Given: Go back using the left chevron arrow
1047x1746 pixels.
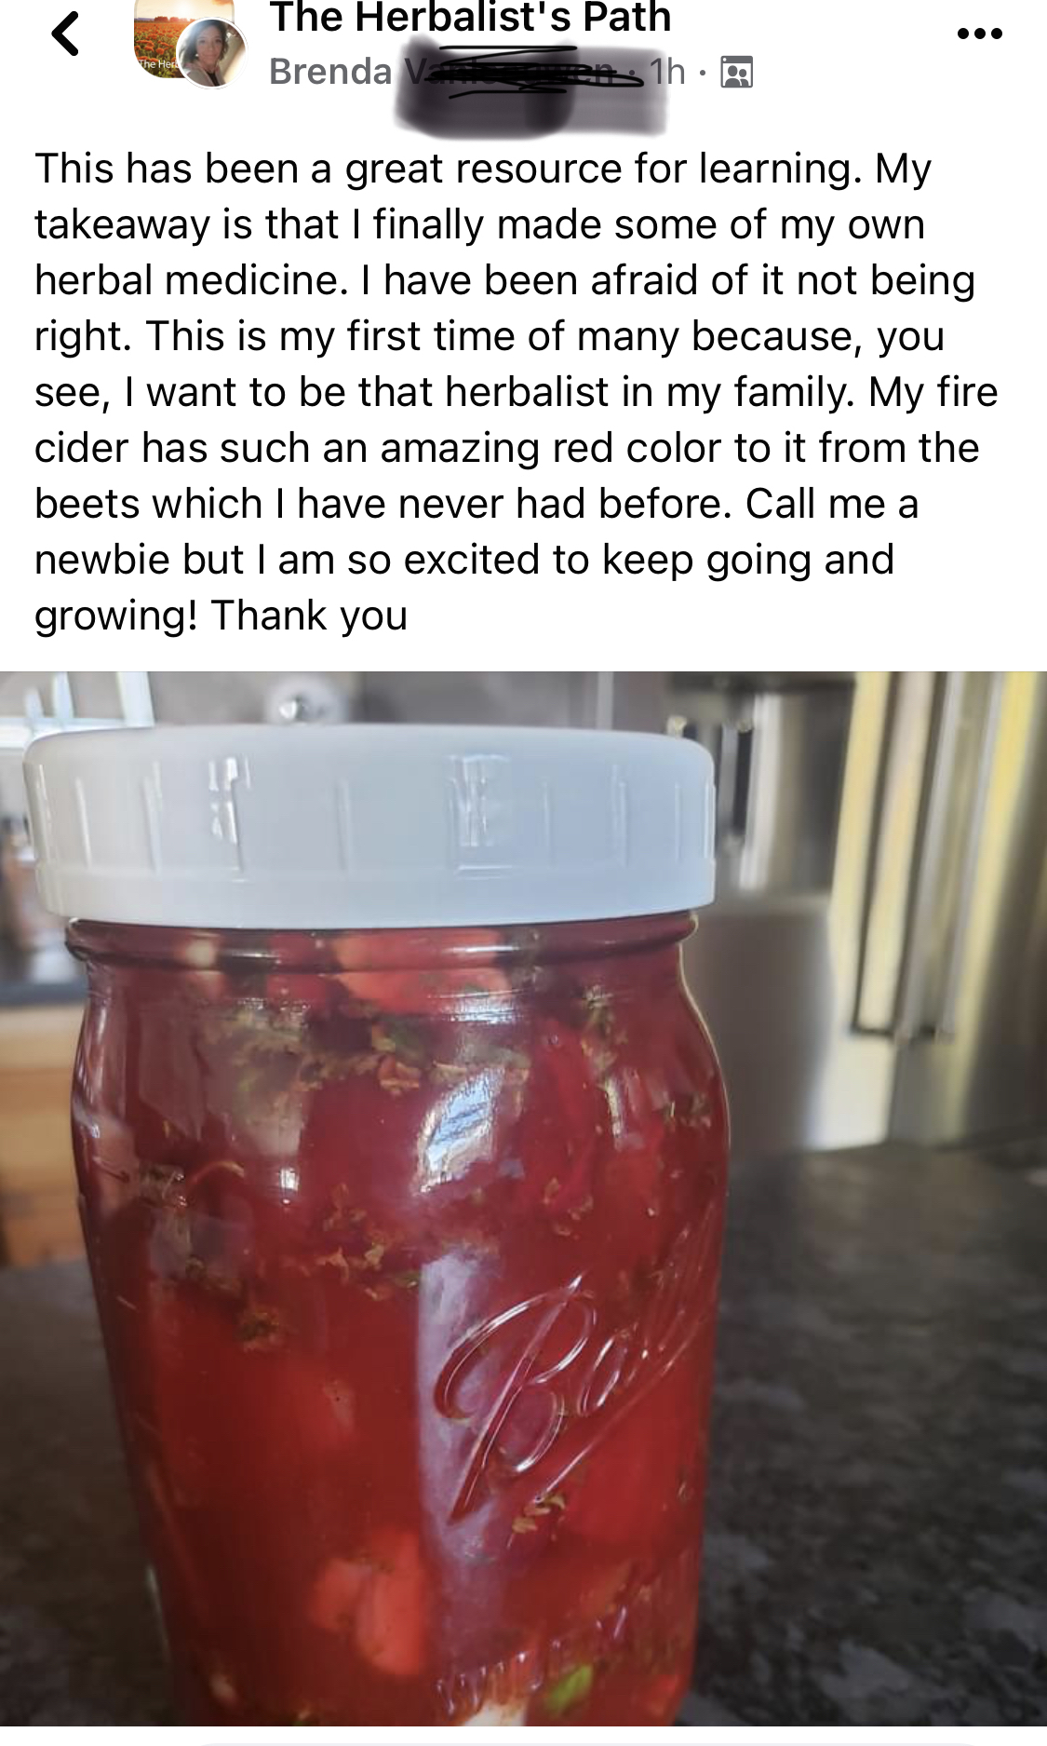Looking at the screenshot, I should point(65,34).
